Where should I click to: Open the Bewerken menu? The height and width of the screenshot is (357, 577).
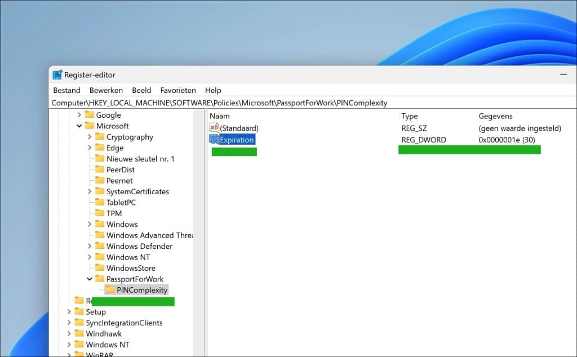coord(106,90)
